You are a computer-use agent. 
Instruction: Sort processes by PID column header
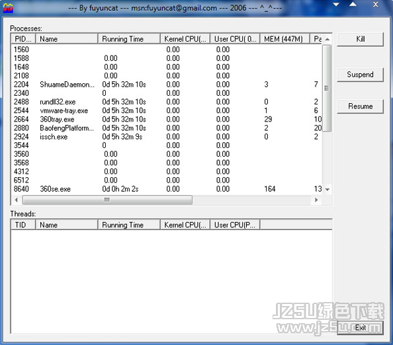[23, 39]
